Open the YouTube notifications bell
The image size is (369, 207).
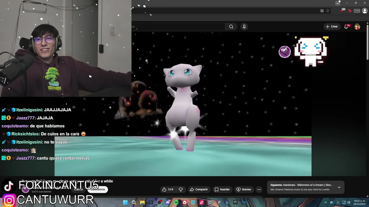pyautogui.click(x=347, y=26)
